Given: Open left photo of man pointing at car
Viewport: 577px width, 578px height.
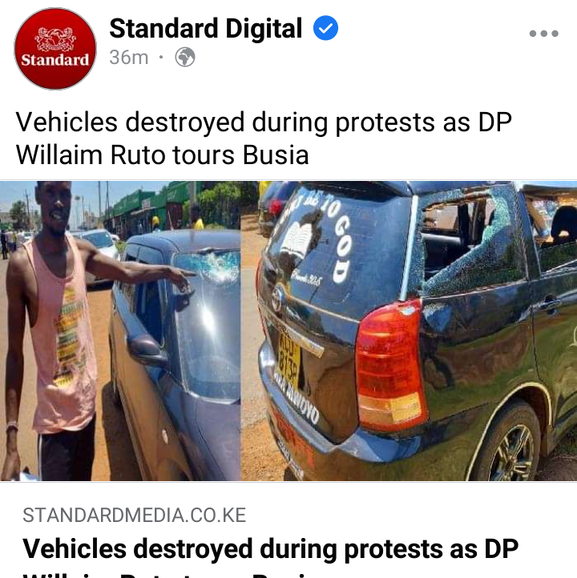Looking at the screenshot, I should coord(120,331).
